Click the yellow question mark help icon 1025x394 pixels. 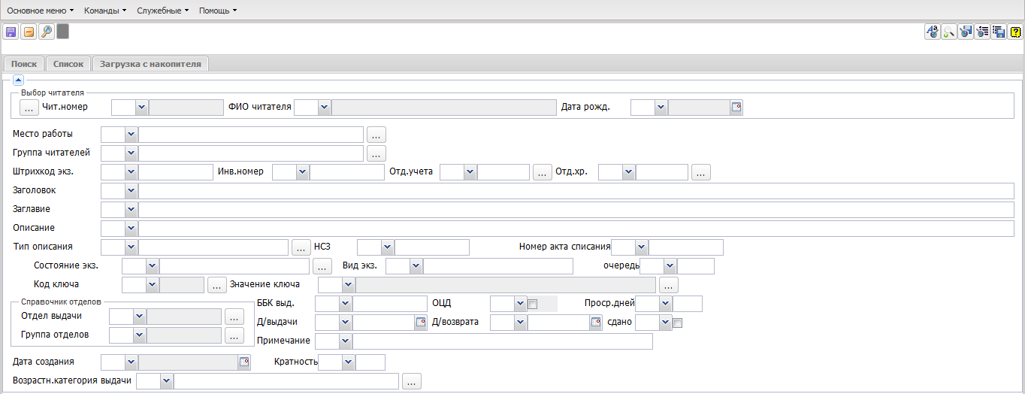(x=1015, y=32)
